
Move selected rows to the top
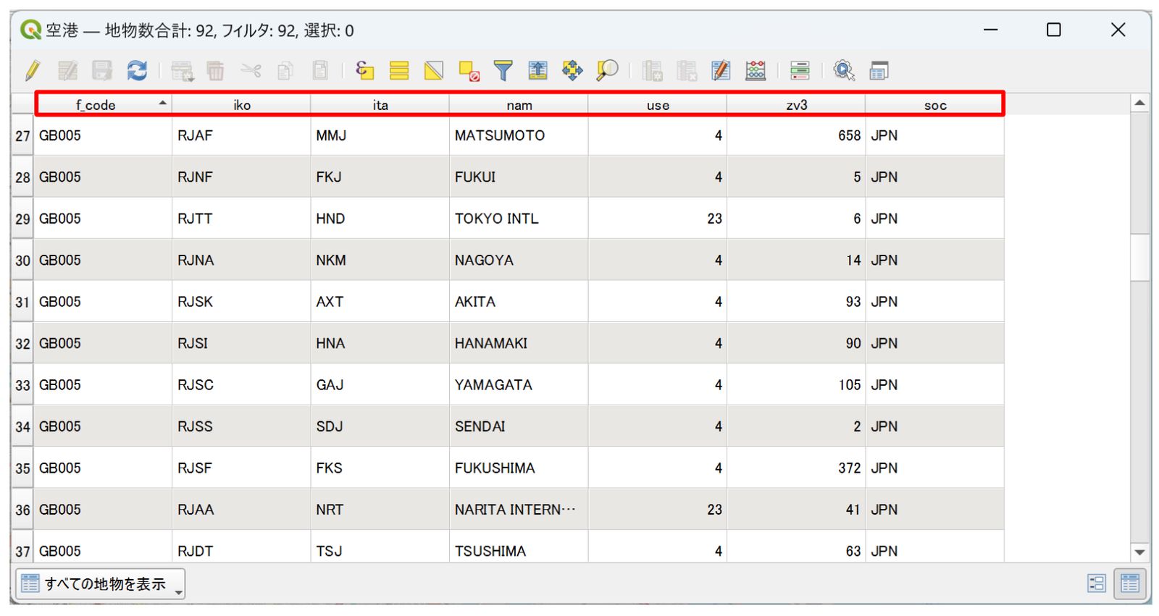click(537, 70)
